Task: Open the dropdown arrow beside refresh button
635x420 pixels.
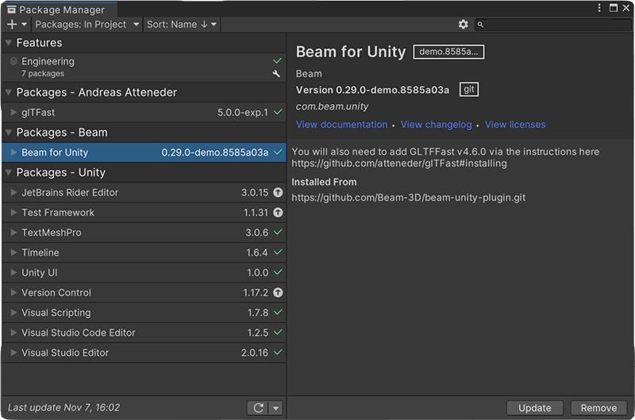Action: [275, 408]
